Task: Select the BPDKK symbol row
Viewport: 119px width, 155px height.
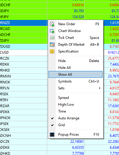Action: [x=24, y=112]
